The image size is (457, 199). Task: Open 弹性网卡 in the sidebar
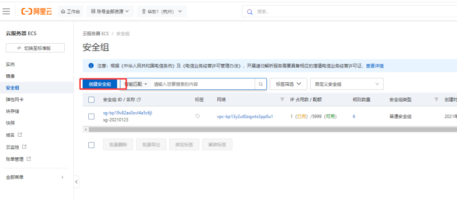(15, 100)
